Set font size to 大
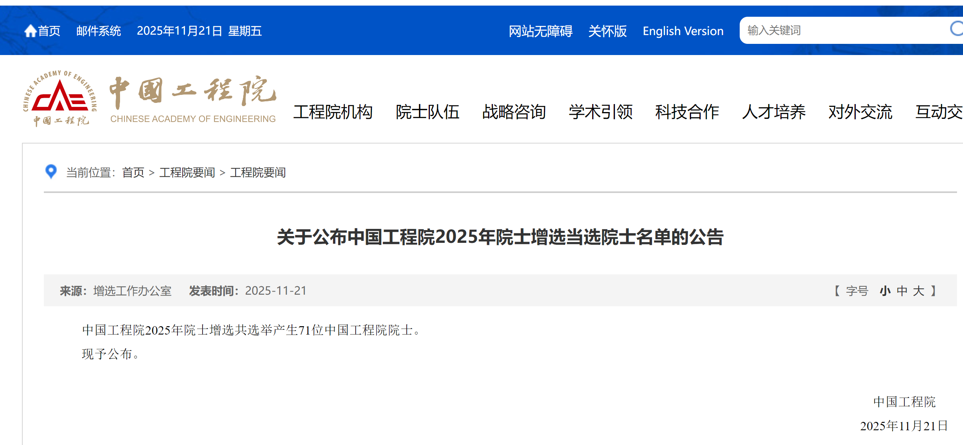This screenshot has height=445, width=963. point(919,291)
